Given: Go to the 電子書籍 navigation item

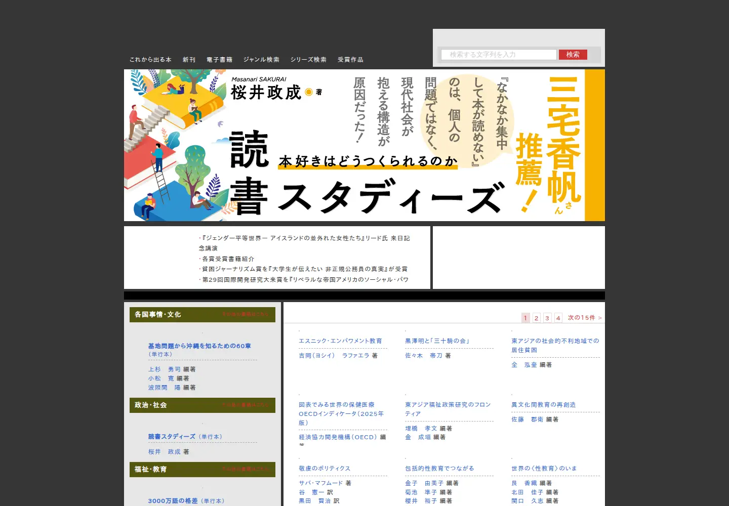Looking at the screenshot, I should (220, 60).
